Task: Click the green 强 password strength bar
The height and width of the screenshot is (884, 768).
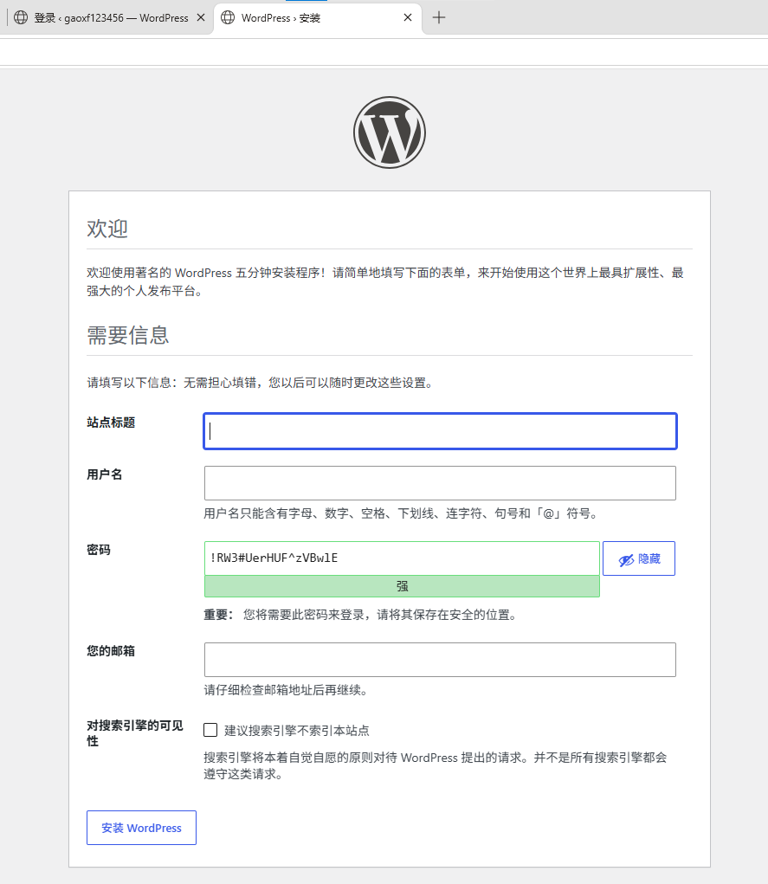Action: [x=402, y=586]
